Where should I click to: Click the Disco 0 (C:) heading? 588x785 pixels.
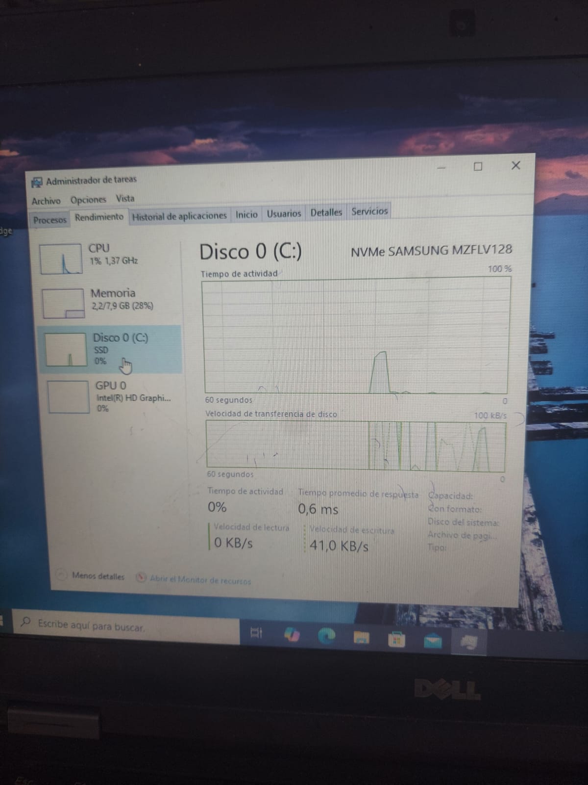click(x=250, y=252)
